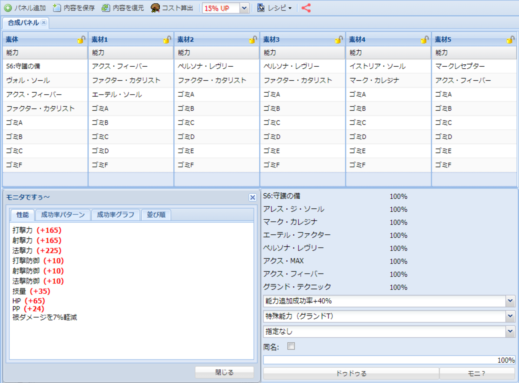Open the レシピ menu

point(275,8)
